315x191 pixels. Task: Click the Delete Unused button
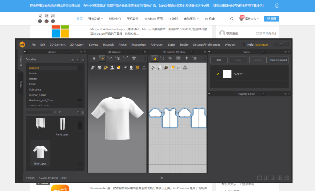[x=278, y=60]
